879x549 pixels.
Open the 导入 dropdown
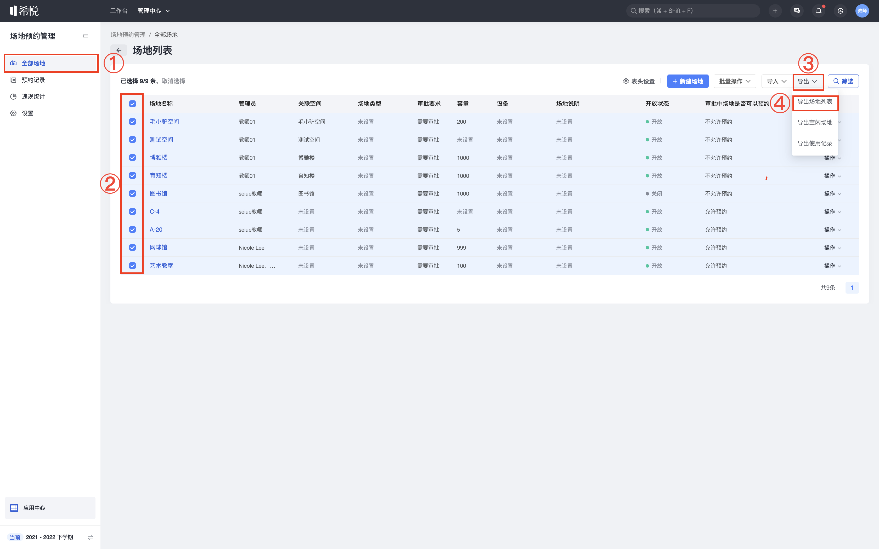(x=776, y=81)
